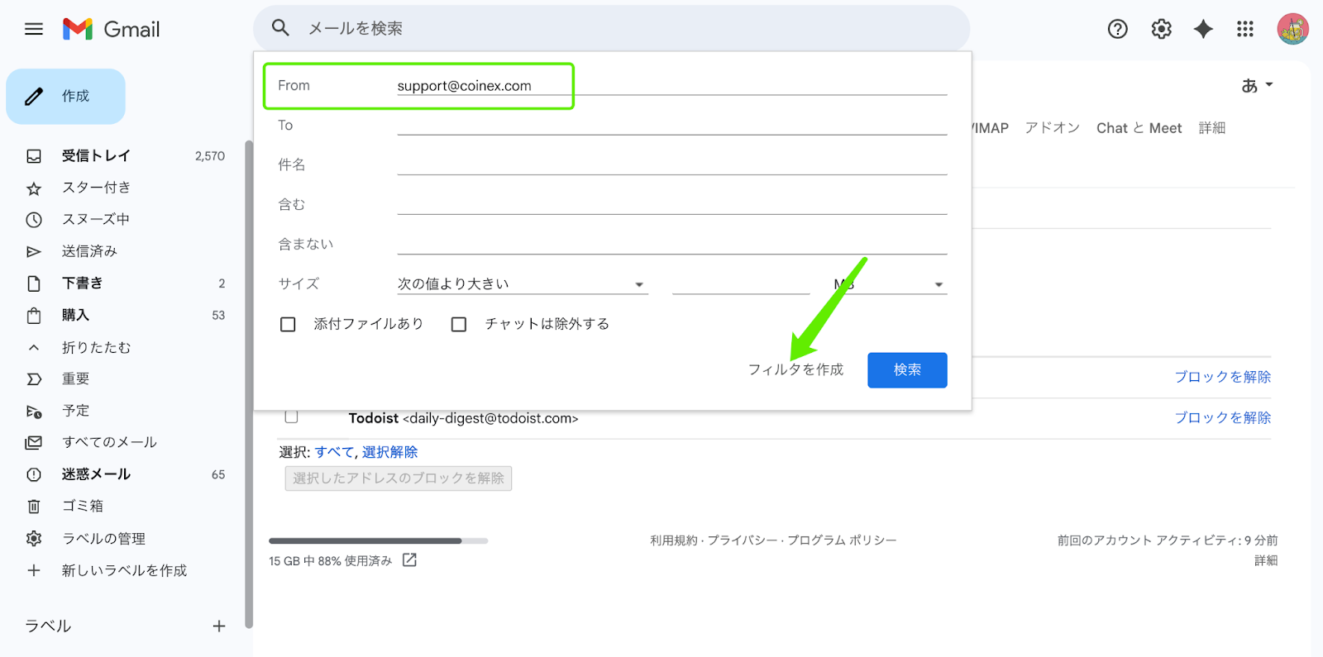Viewport: 1323px width, 657px height.
Task: Select the Todoist blocked address checkbox
Action: (x=291, y=417)
